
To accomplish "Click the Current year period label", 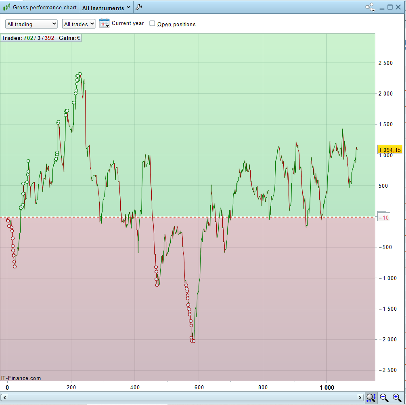I will pyautogui.click(x=128, y=23).
